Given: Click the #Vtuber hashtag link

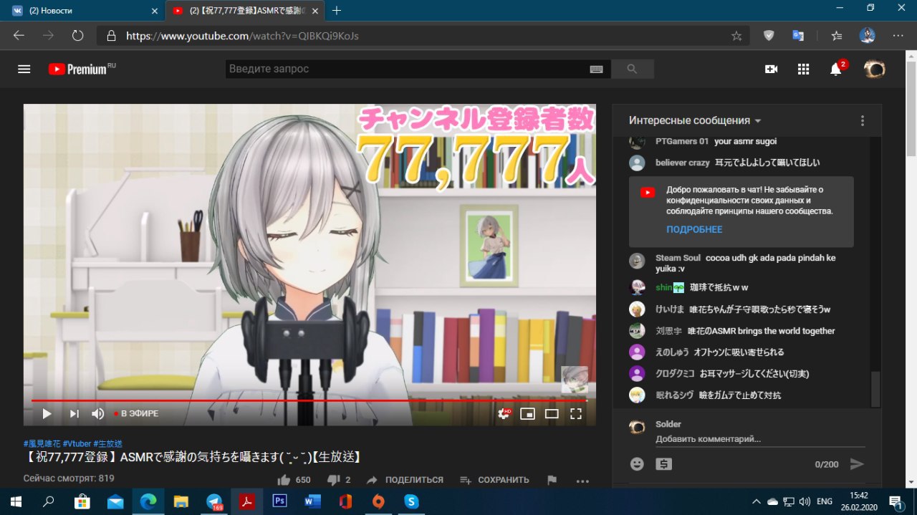Looking at the screenshot, I should [77, 443].
